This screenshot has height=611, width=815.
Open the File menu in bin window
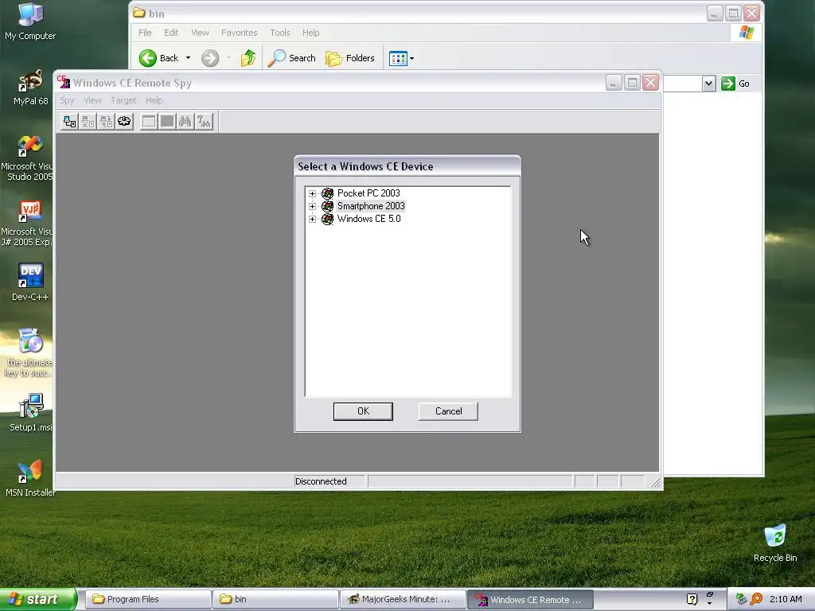(145, 33)
